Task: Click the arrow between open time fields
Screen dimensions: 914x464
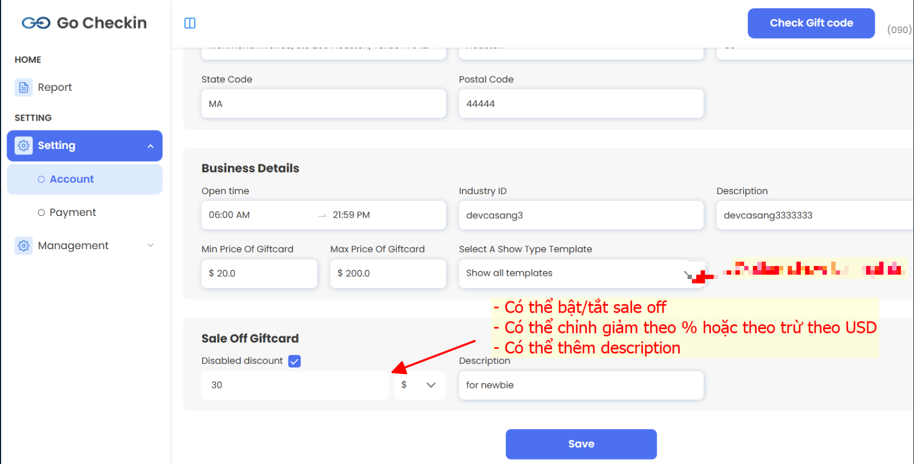Action: (x=322, y=215)
